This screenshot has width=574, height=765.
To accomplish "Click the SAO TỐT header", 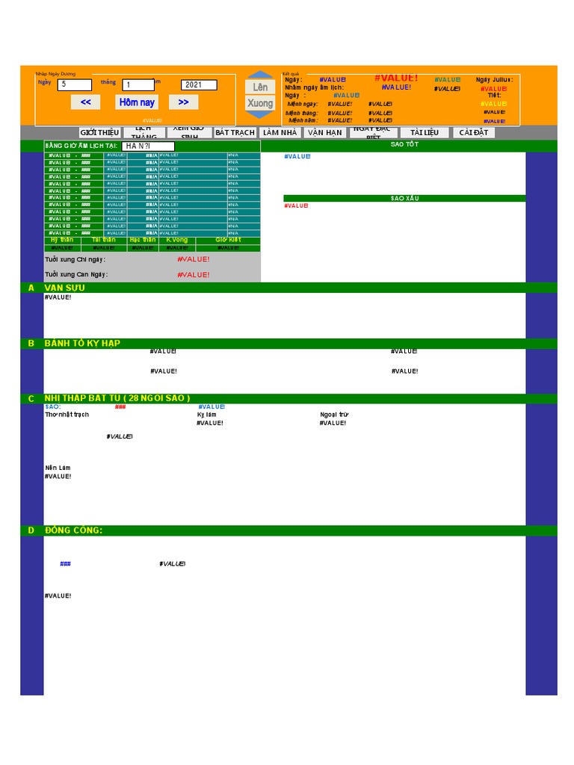I will point(404,144).
